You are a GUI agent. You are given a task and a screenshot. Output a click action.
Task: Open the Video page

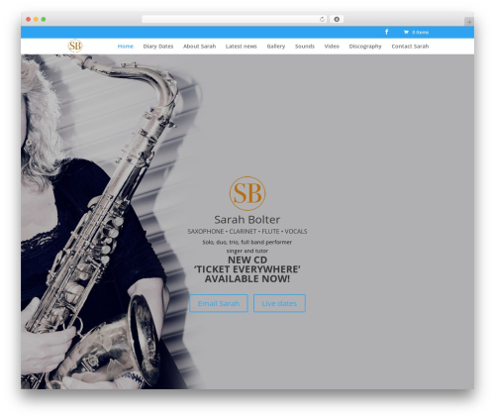332,47
